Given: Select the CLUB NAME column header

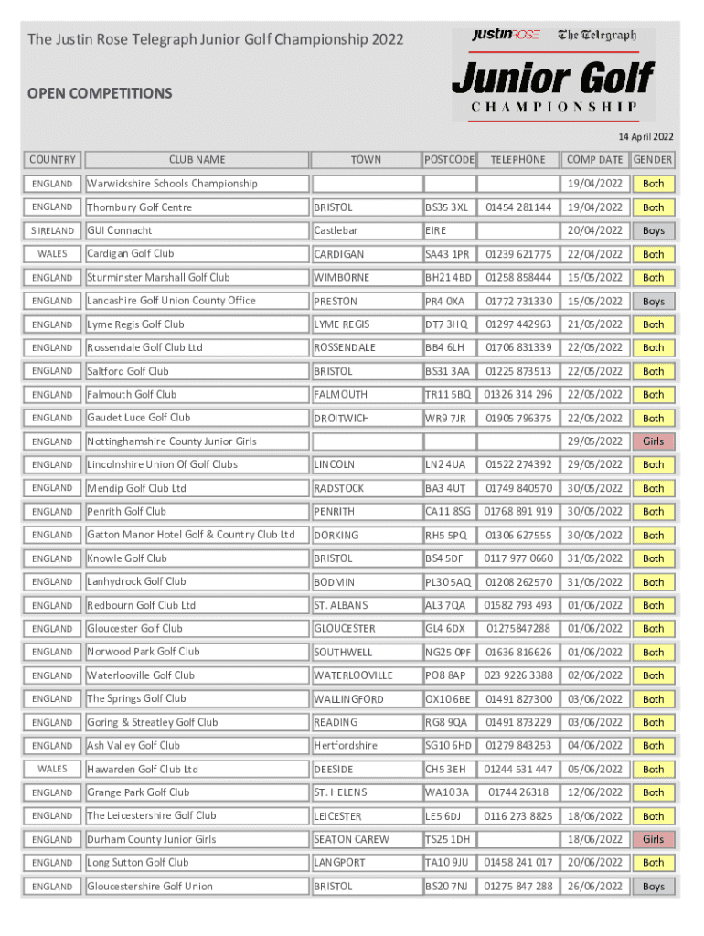Looking at the screenshot, I should point(197,160).
